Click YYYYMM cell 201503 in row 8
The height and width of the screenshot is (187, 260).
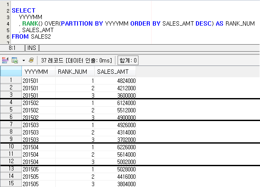click(38, 132)
